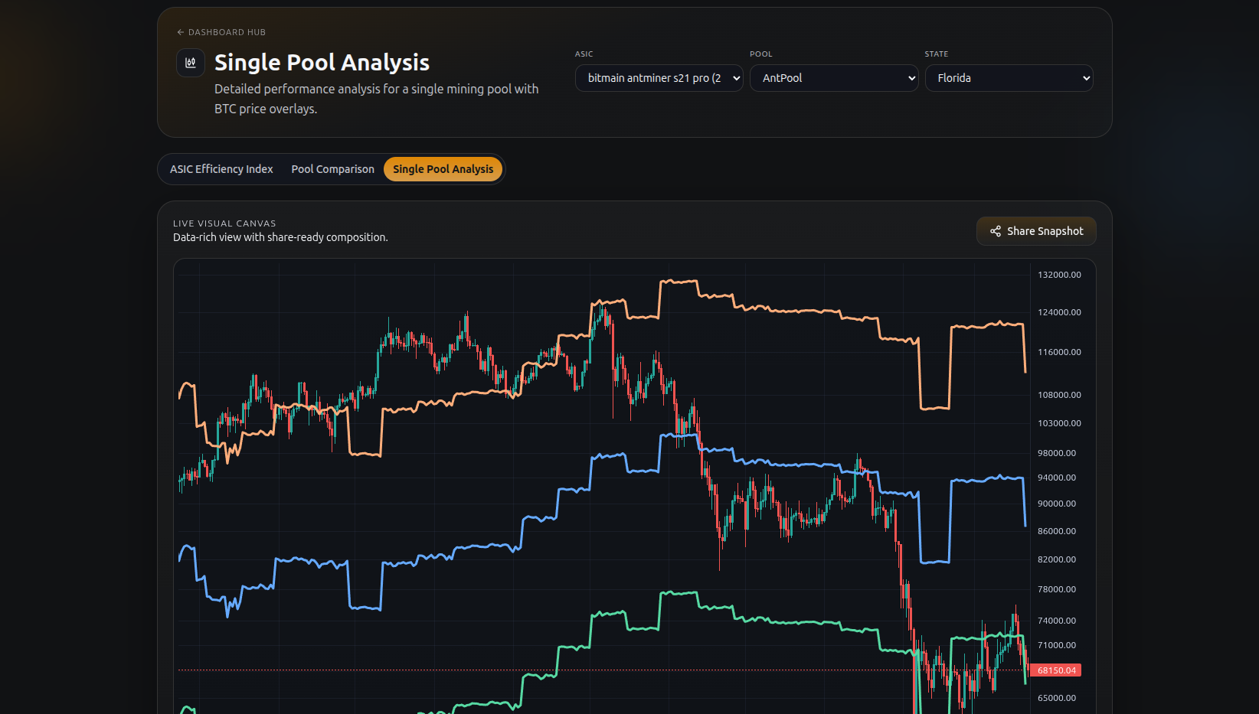Switch to the Pool Comparison tab
Viewport: 1259px width, 714px height.
pyautogui.click(x=332, y=168)
